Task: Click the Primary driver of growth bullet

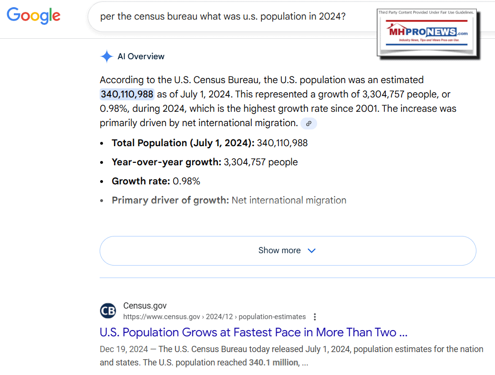Action: (x=229, y=200)
